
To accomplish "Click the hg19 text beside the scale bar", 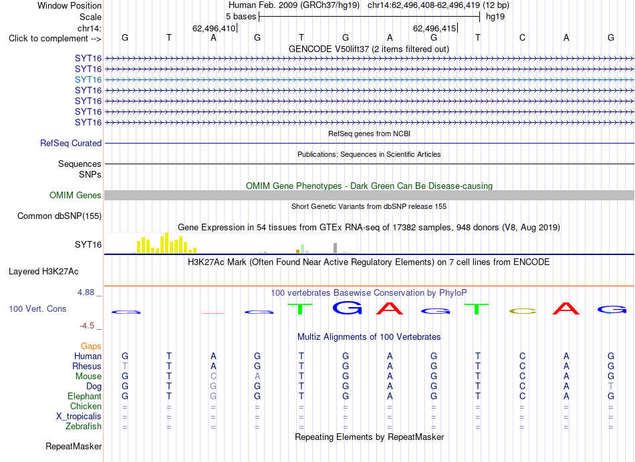I will [x=495, y=17].
